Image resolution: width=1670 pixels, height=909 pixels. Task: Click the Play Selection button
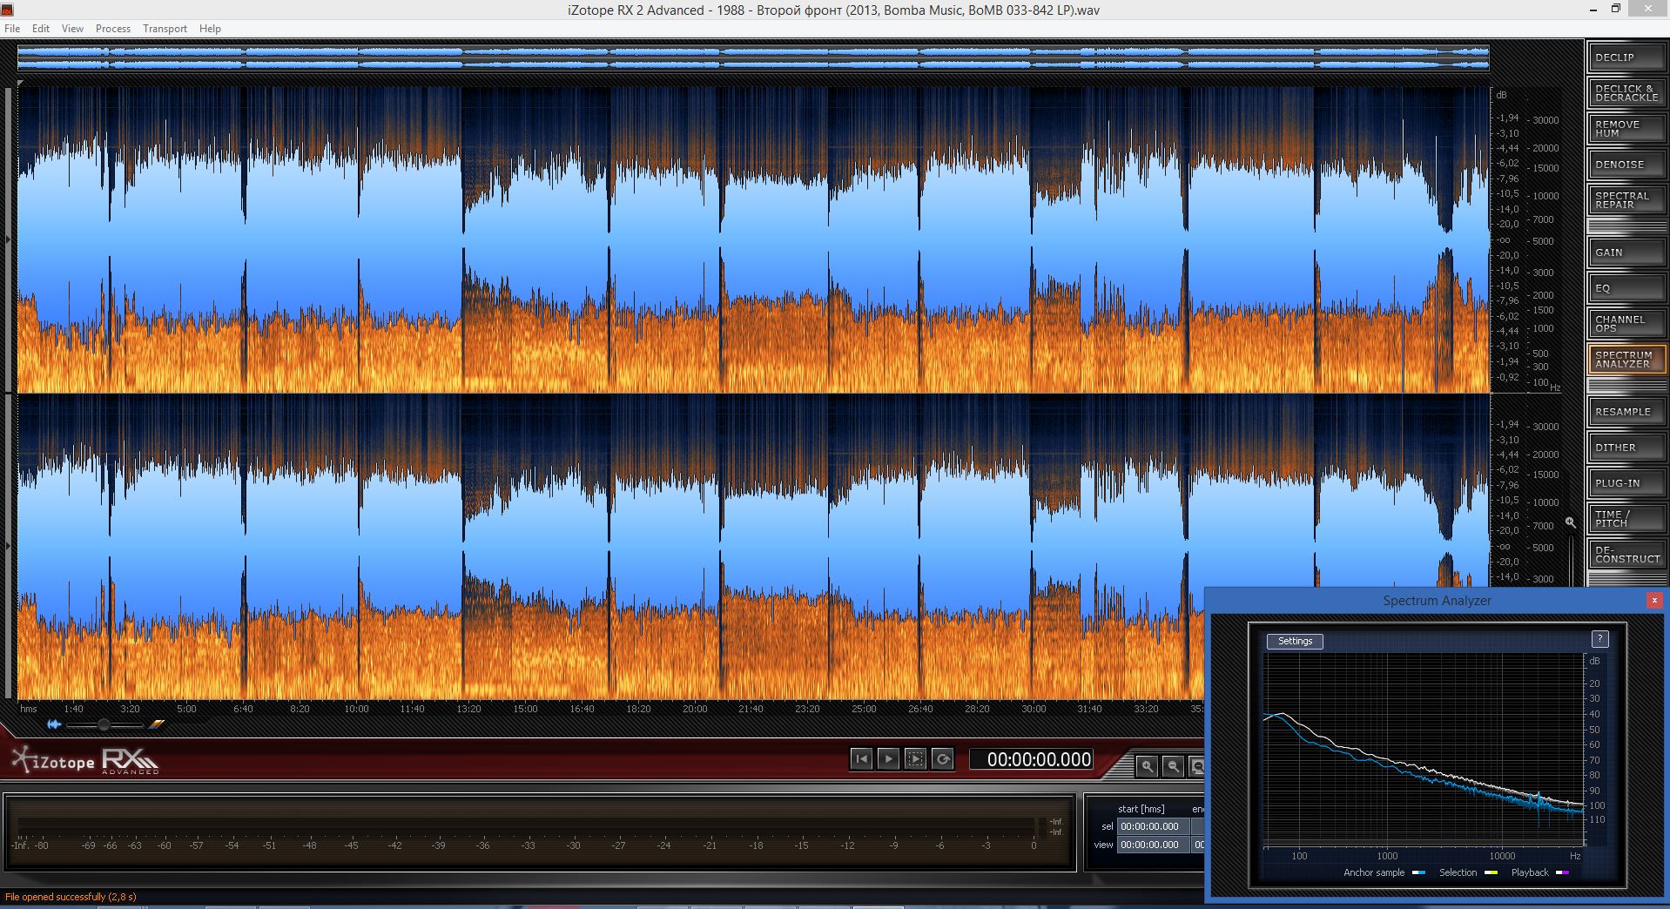(x=915, y=759)
